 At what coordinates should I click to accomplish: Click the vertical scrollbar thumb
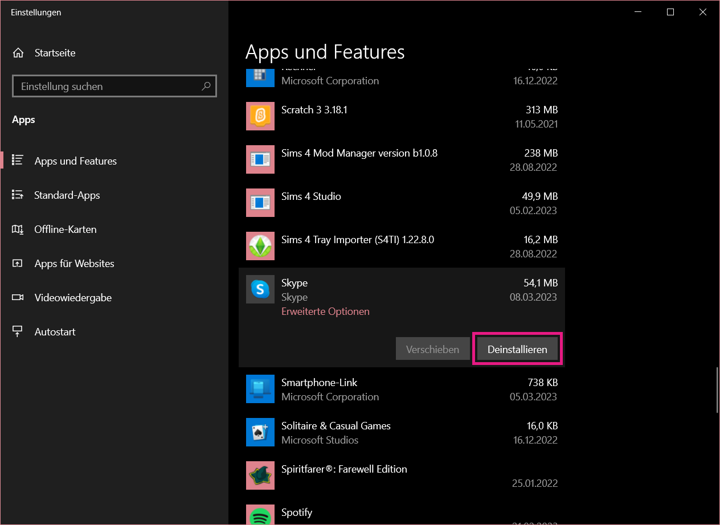[717, 391]
